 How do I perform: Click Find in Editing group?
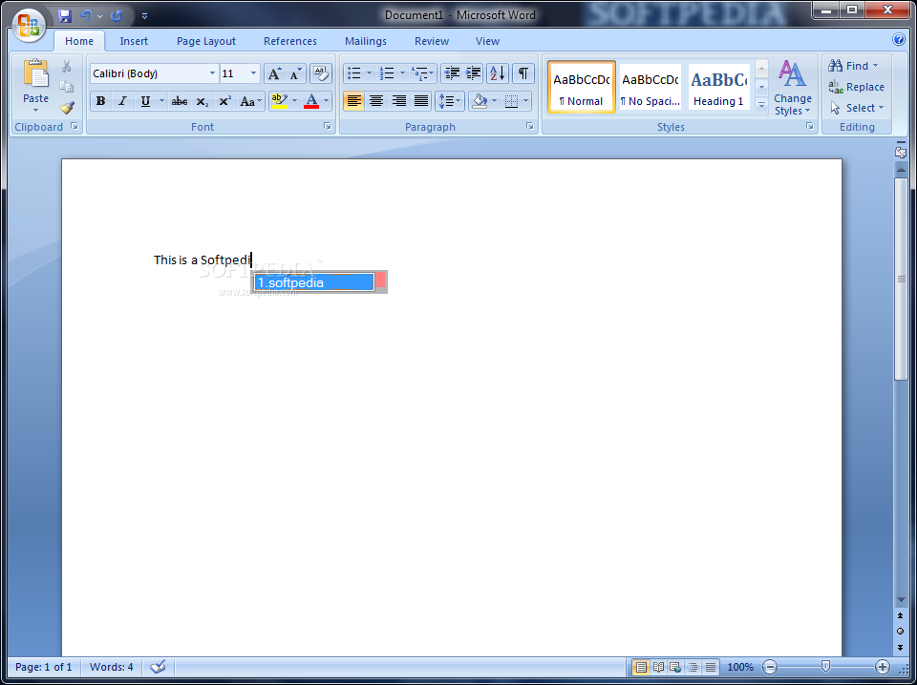click(x=853, y=66)
